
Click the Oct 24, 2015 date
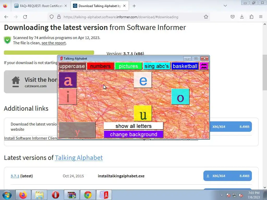[x=73, y=176]
